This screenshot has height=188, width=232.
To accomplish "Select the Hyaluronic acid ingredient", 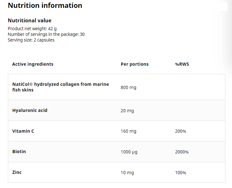I will (x=30, y=110).
